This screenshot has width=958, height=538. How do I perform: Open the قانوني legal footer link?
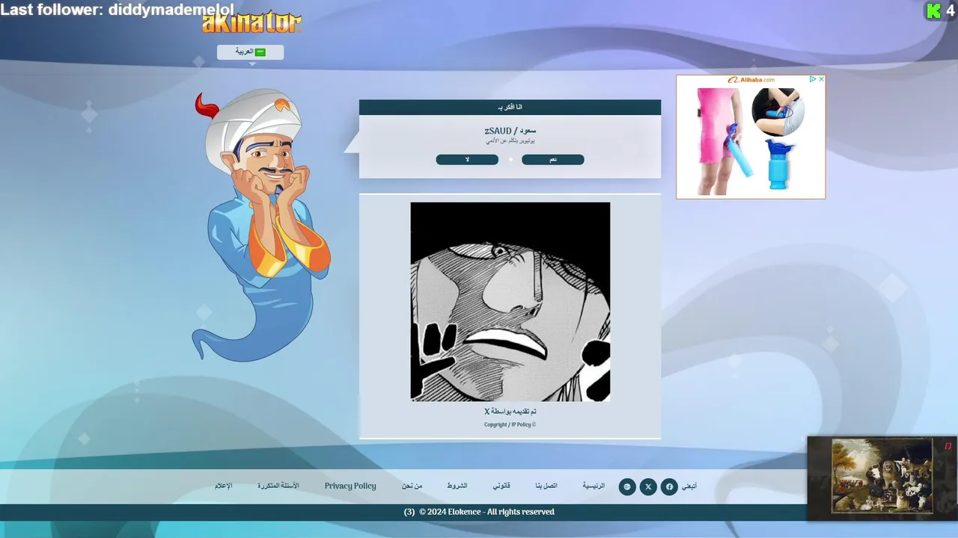click(x=501, y=486)
